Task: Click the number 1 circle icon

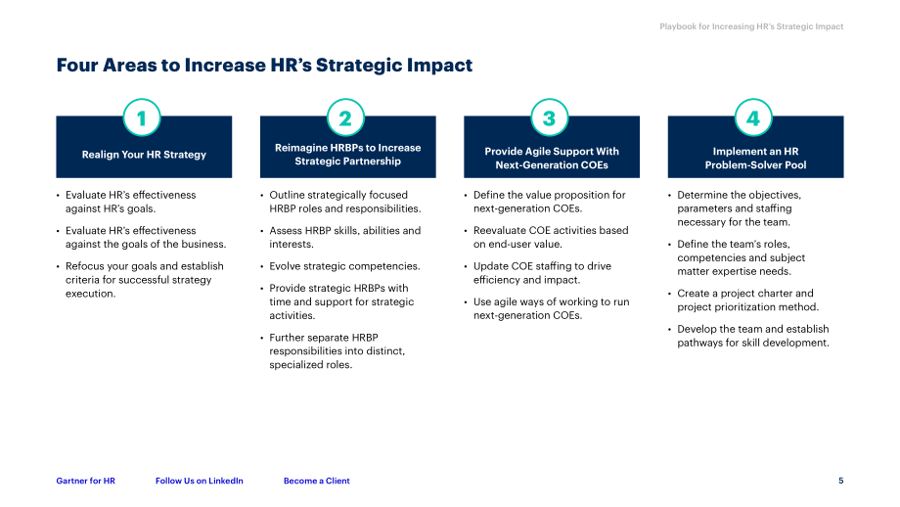Action: (x=142, y=117)
